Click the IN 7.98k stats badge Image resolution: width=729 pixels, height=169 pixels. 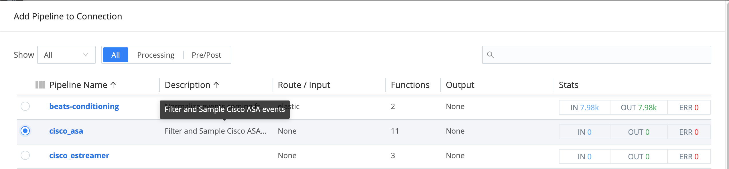tap(584, 108)
